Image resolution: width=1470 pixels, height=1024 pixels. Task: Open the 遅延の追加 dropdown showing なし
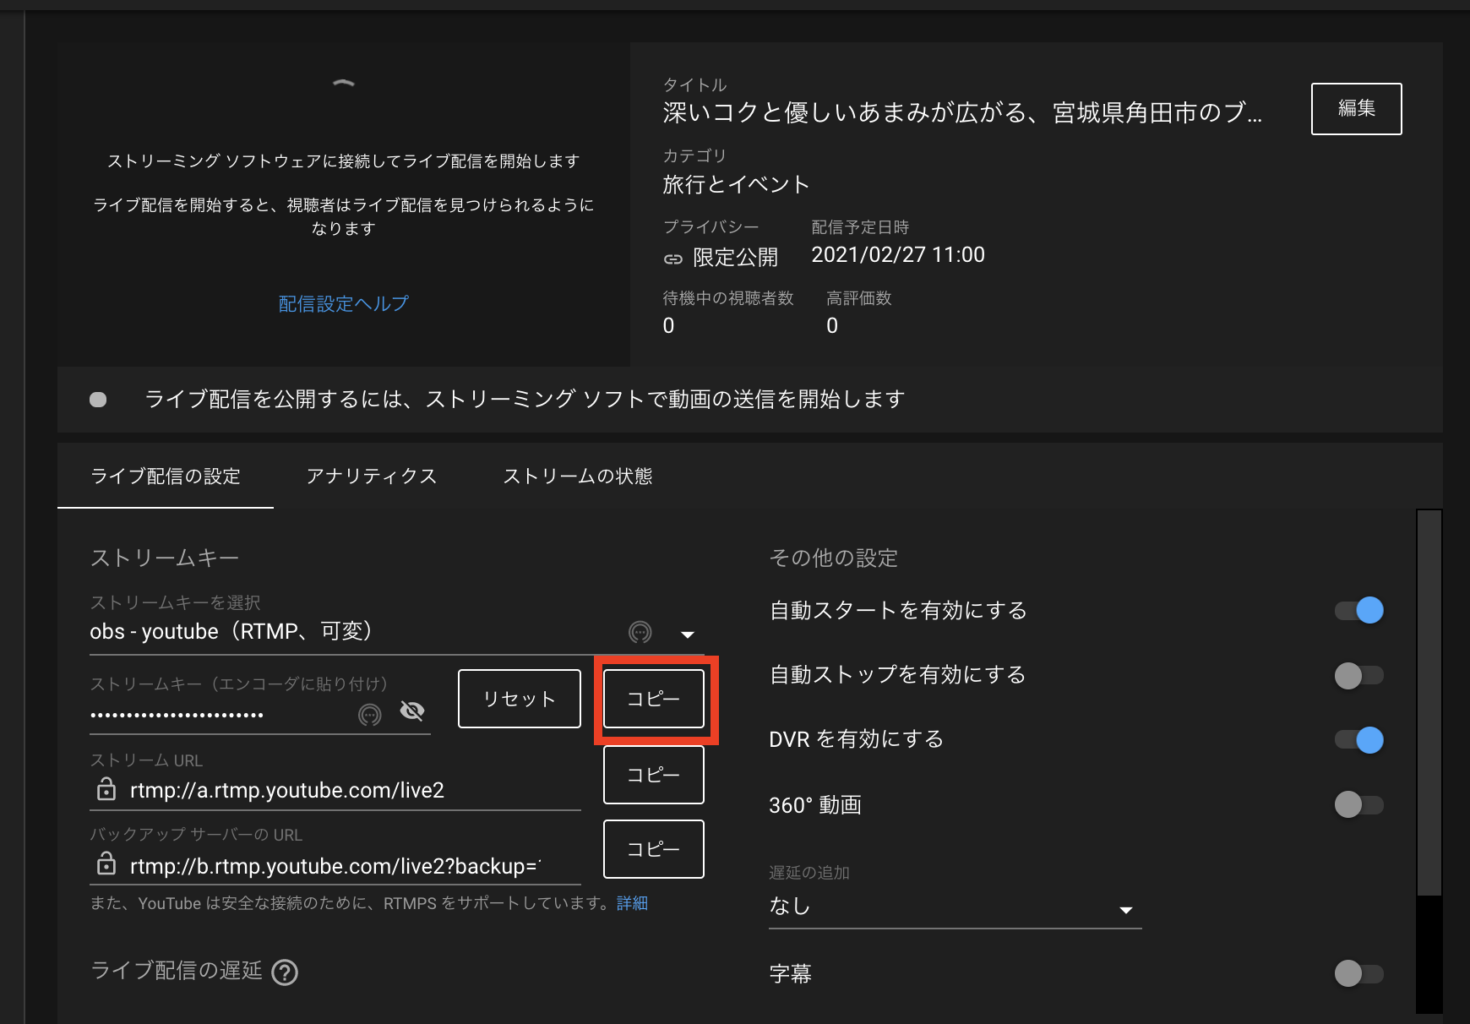(x=1125, y=910)
